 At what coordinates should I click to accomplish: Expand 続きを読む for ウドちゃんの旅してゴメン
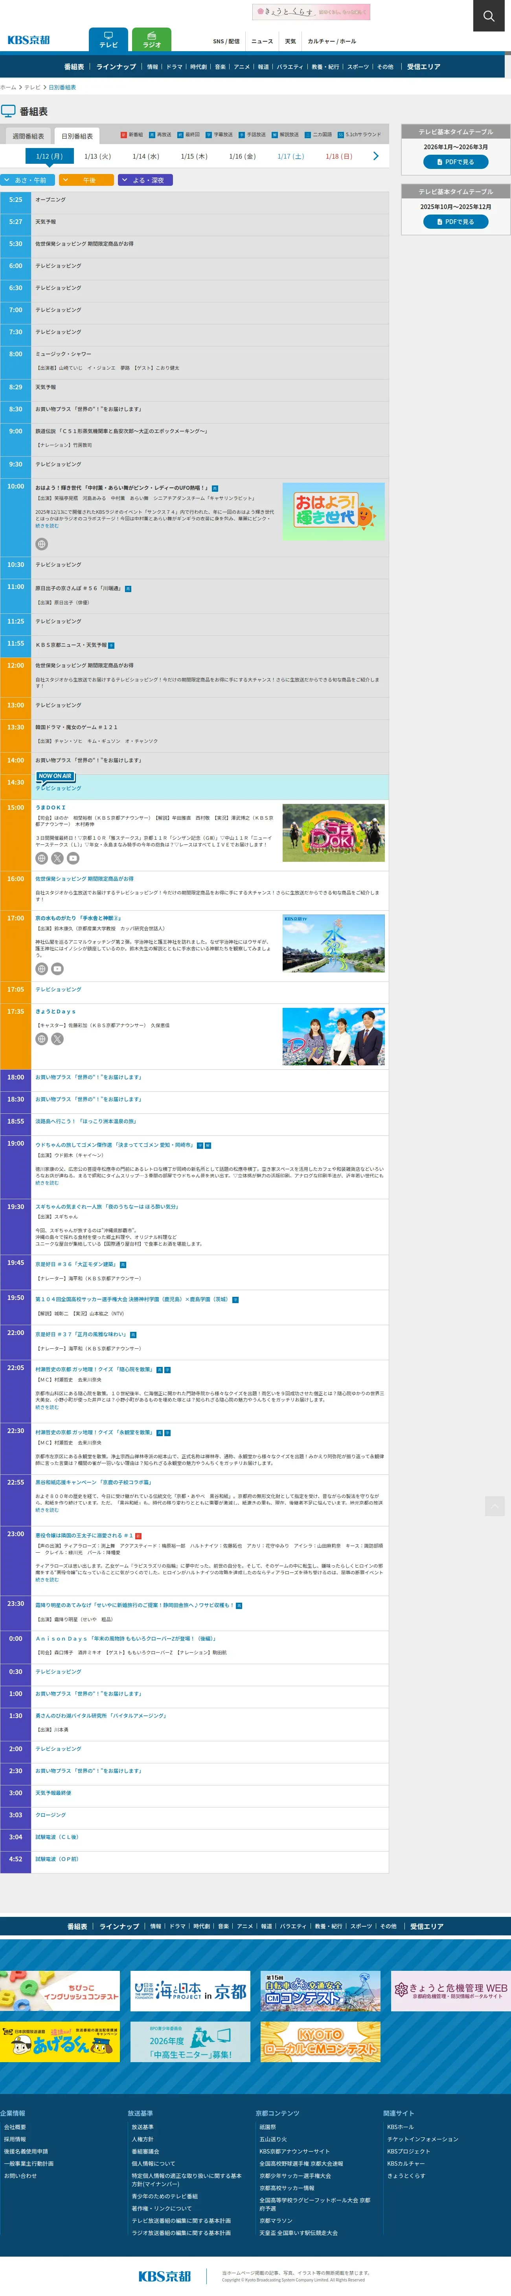coord(47,1183)
